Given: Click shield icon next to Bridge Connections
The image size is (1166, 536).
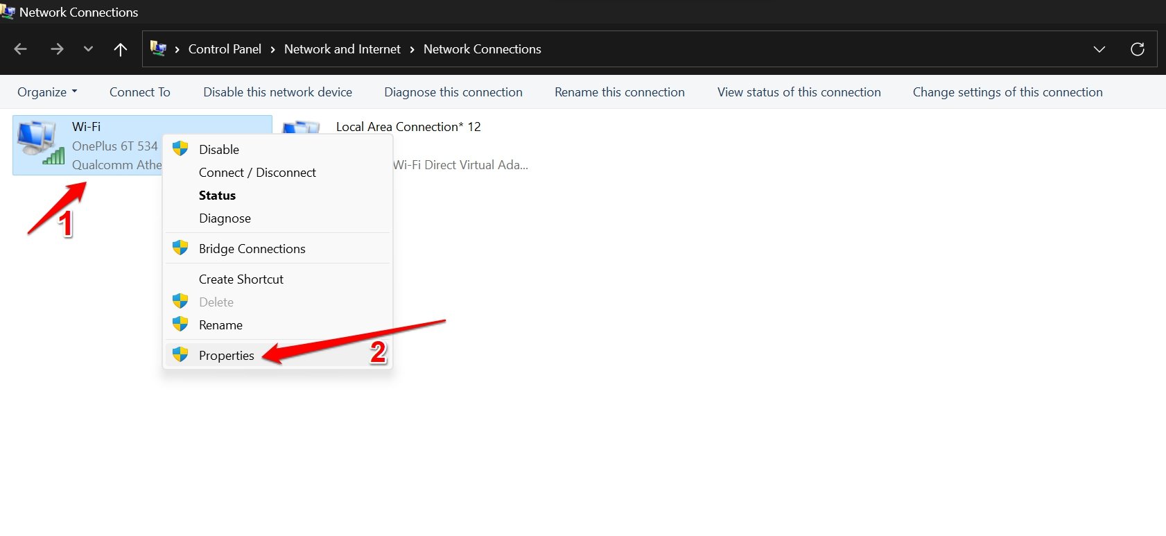Looking at the screenshot, I should [180, 248].
